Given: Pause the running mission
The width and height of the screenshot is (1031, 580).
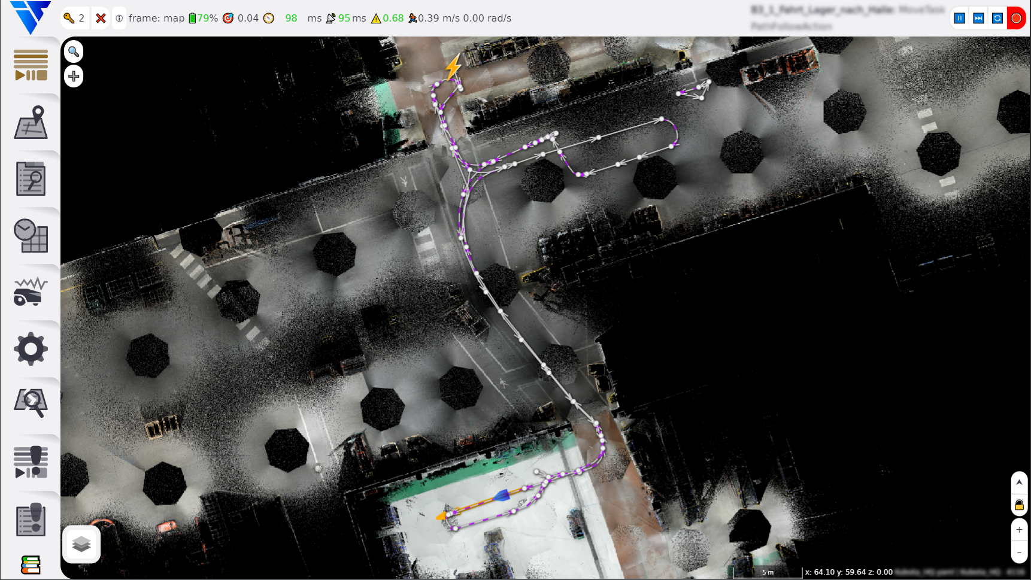Looking at the screenshot, I should 959,18.
